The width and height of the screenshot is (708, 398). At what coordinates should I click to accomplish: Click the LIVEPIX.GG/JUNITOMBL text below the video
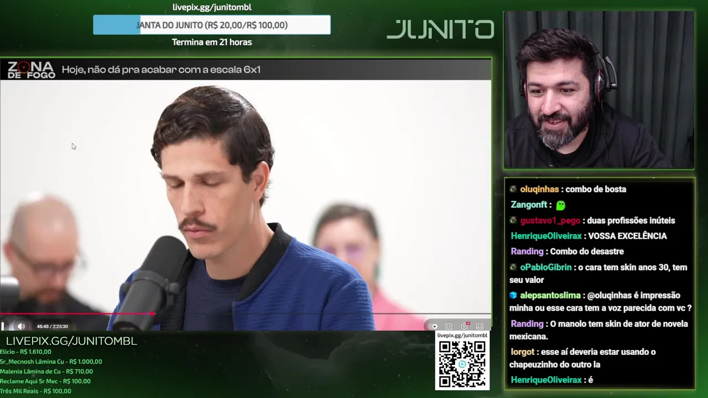(71, 341)
